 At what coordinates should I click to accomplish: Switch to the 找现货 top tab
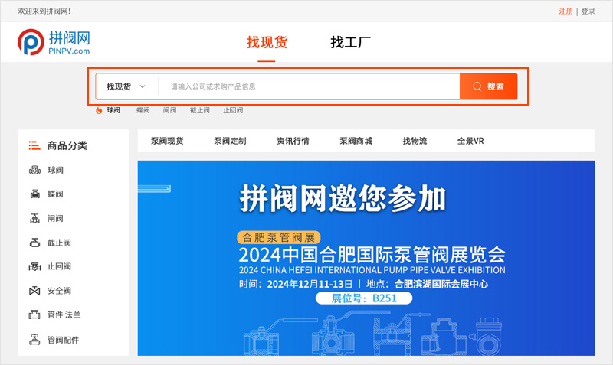(x=267, y=43)
